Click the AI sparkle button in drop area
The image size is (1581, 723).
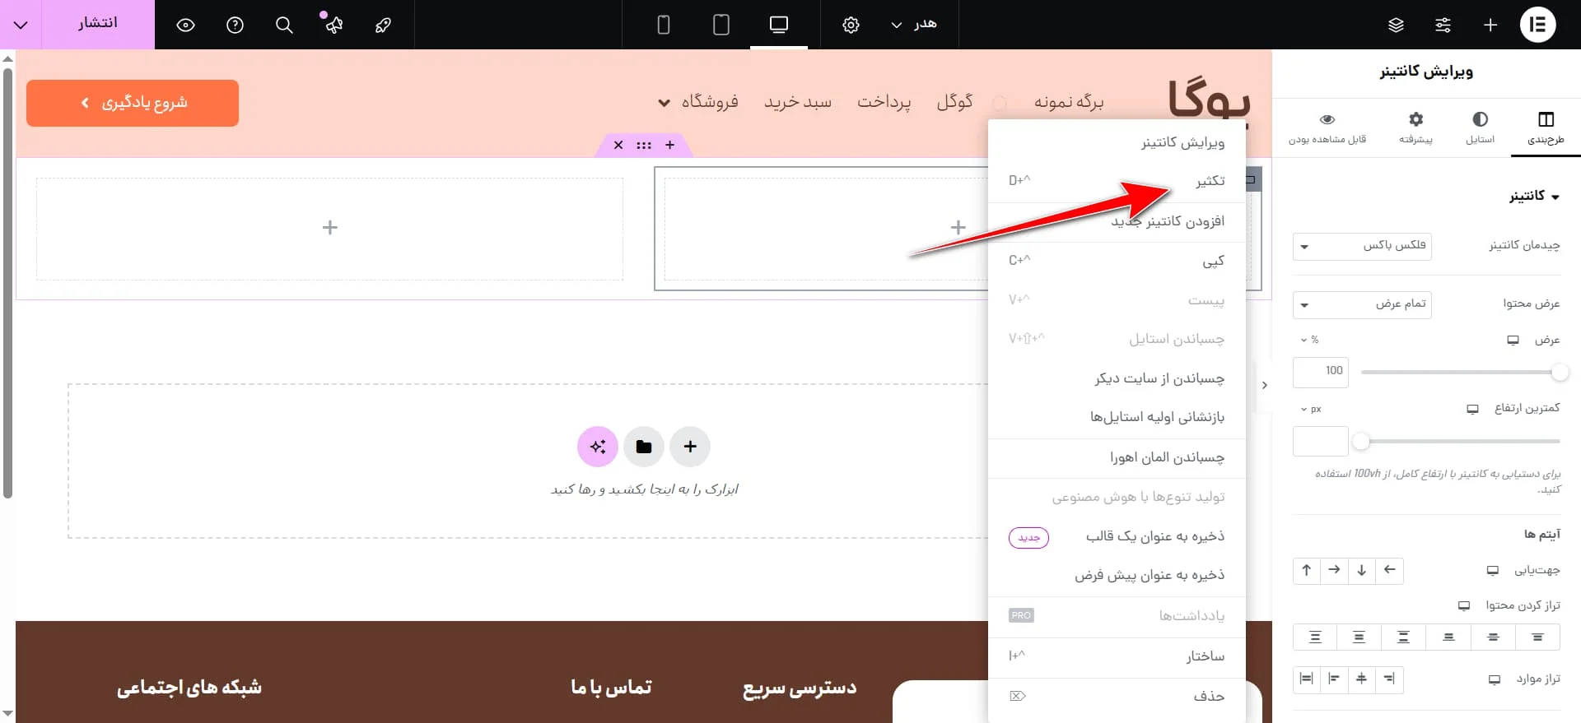pyautogui.click(x=598, y=447)
